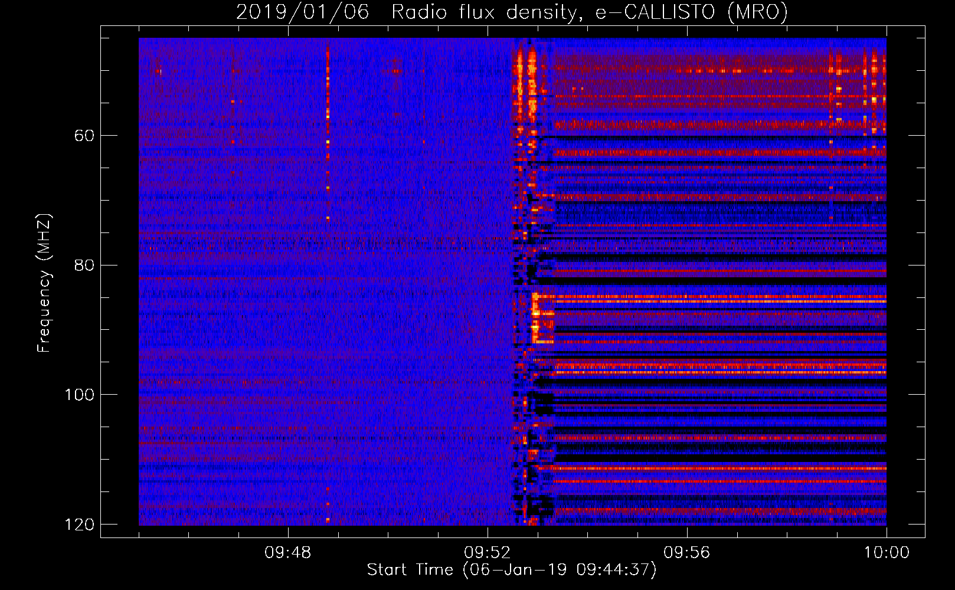Click the 10:00 time tick label
Screen dimensions: 955x590
click(x=887, y=553)
